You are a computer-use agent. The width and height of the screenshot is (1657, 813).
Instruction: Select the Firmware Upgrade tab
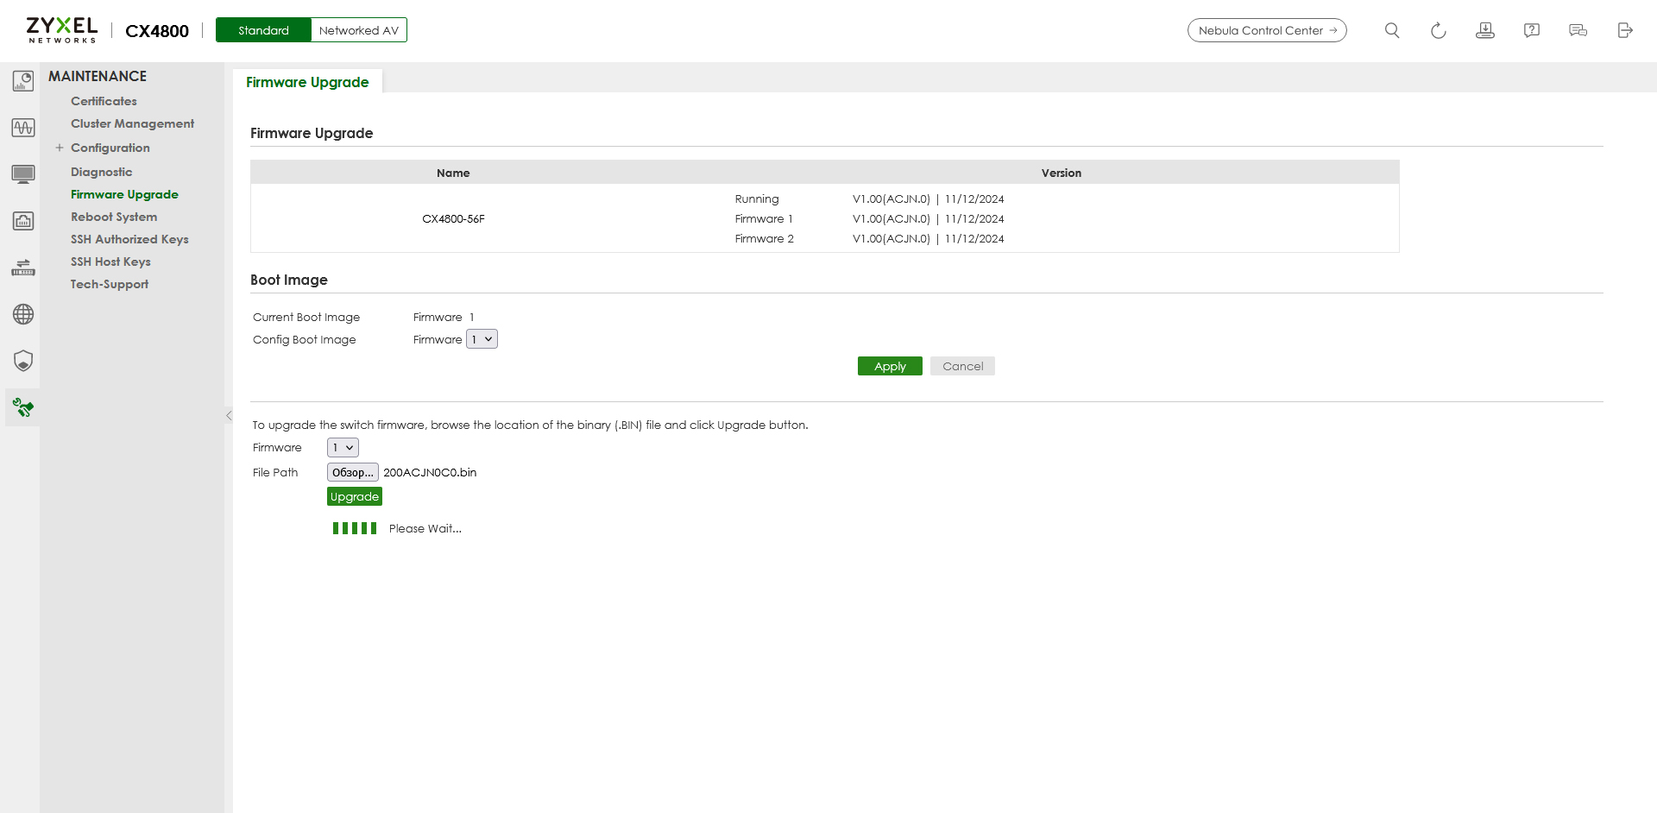(307, 82)
